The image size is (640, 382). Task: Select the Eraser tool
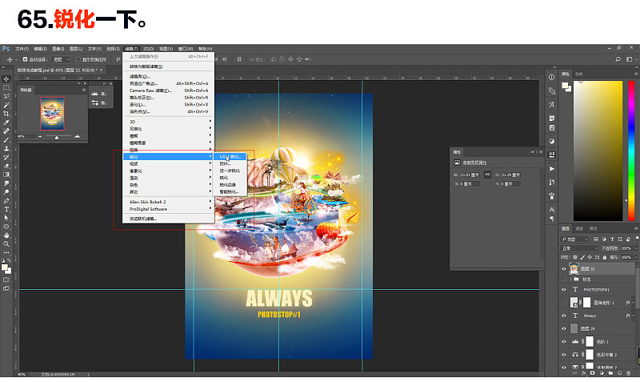pos(6,166)
